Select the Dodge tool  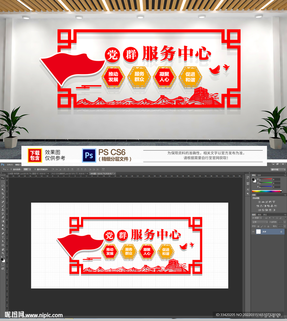tap(3, 229)
